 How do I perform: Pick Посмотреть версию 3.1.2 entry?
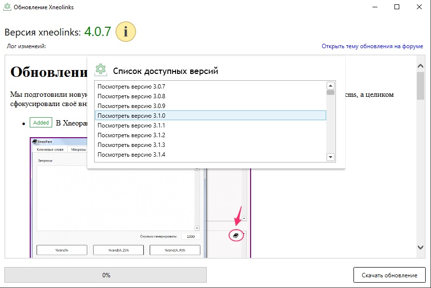click(211, 135)
